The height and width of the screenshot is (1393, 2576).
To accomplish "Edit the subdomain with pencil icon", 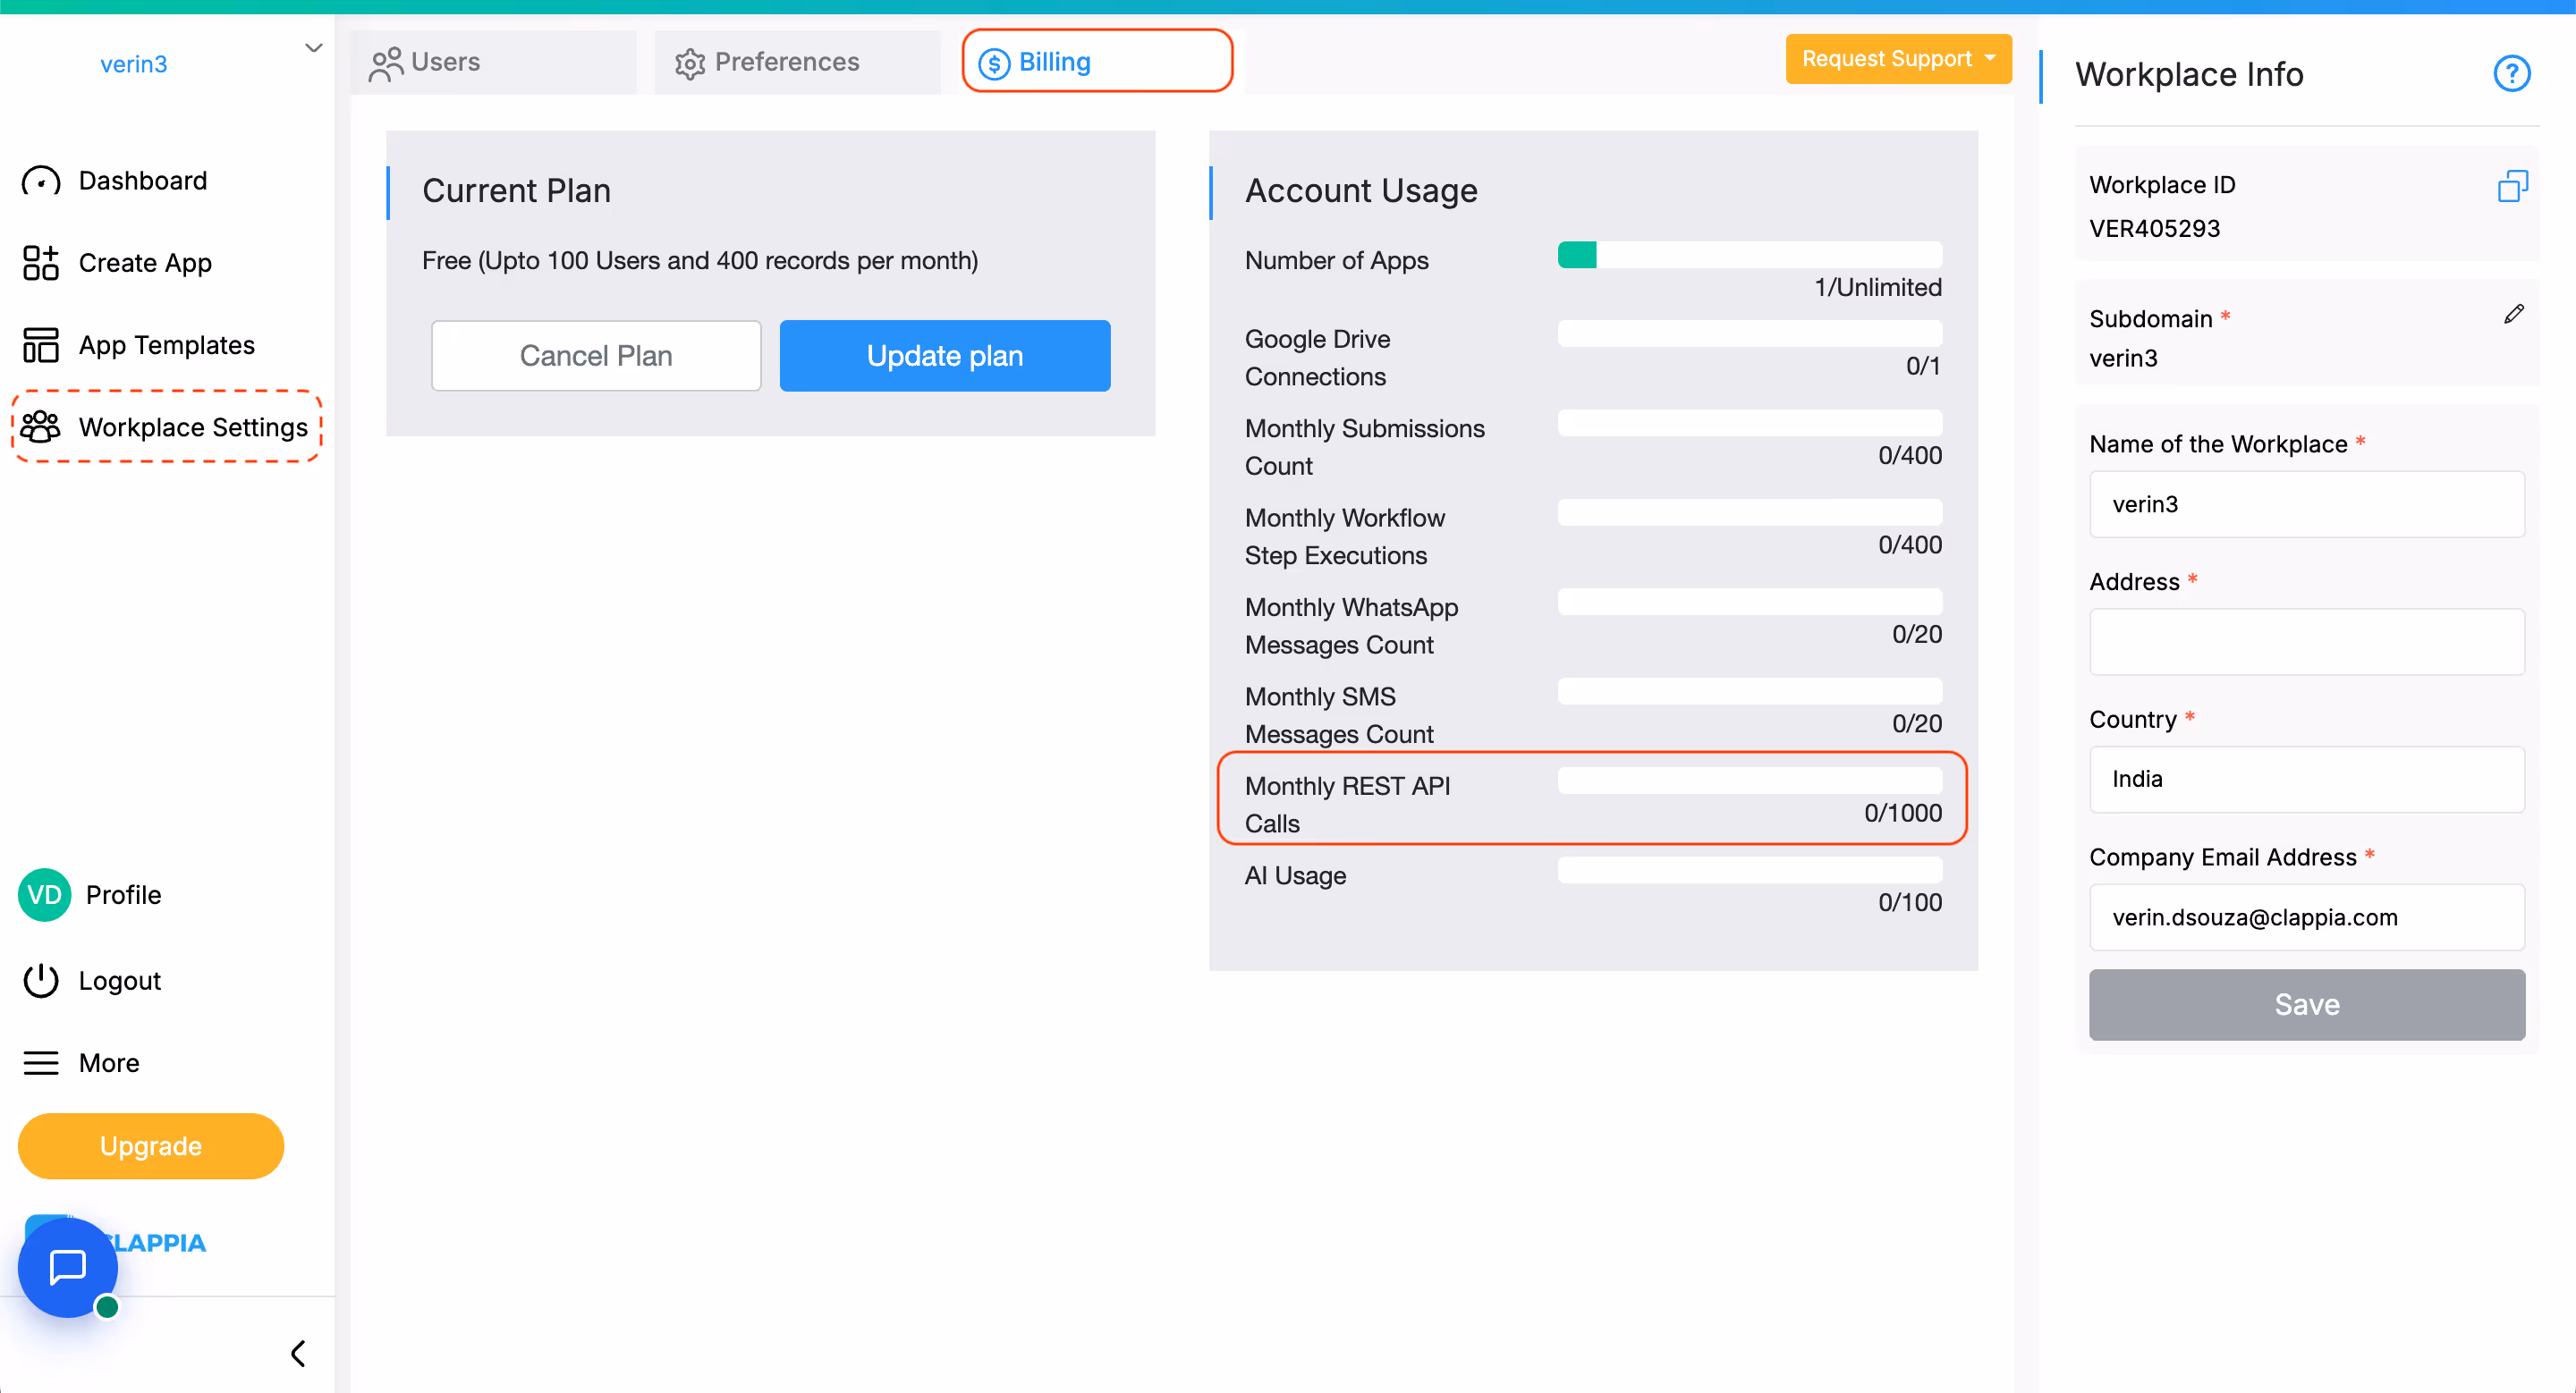I will click(2513, 315).
